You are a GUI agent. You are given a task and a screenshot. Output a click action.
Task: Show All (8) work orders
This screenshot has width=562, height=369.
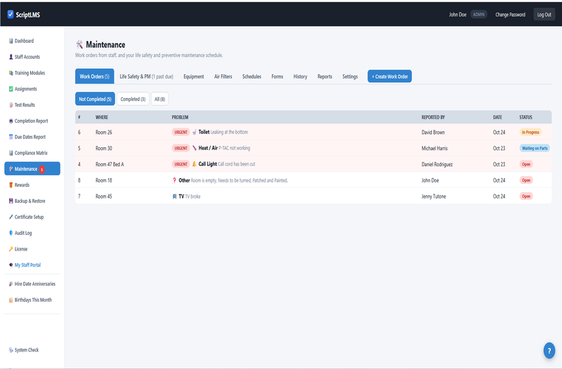coord(160,99)
